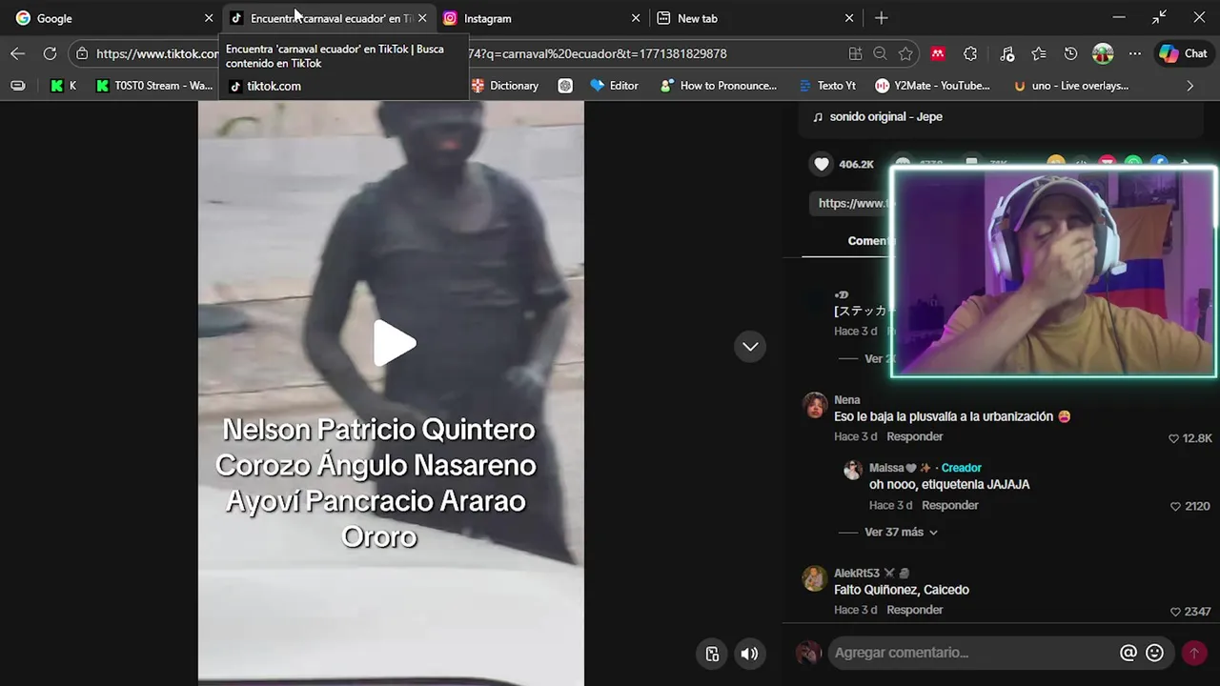The width and height of the screenshot is (1220, 686).
Task: Switch to the Instagram tab
Action: [x=539, y=18]
